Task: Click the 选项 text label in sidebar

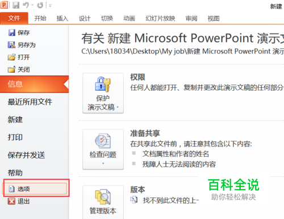Action: (24, 189)
